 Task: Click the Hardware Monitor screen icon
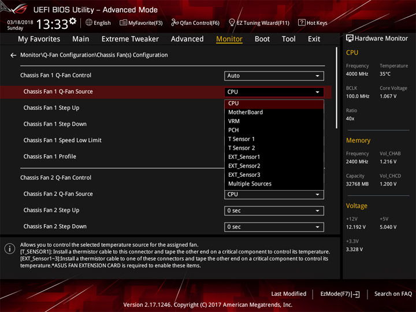point(350,39)
